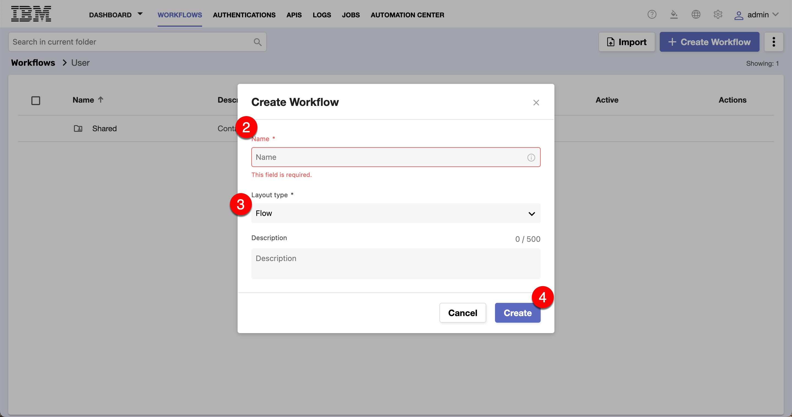Open the Automation Center tab

[x=407, y=15]
